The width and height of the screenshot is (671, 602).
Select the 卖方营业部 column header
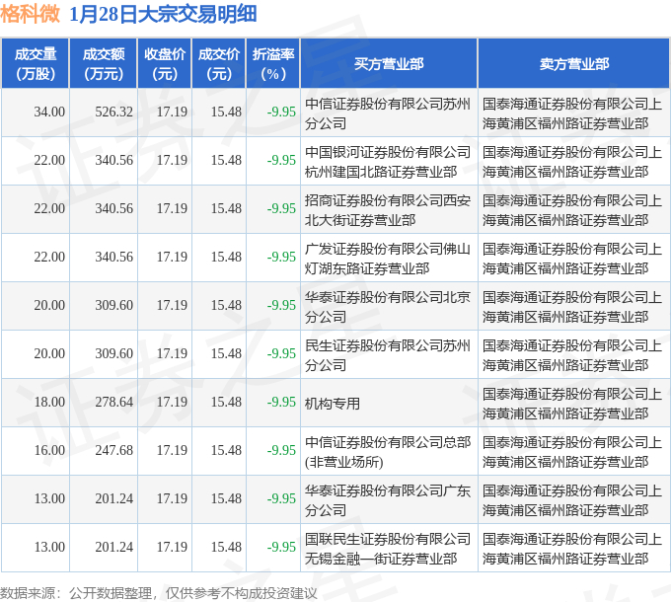[574, 64]
